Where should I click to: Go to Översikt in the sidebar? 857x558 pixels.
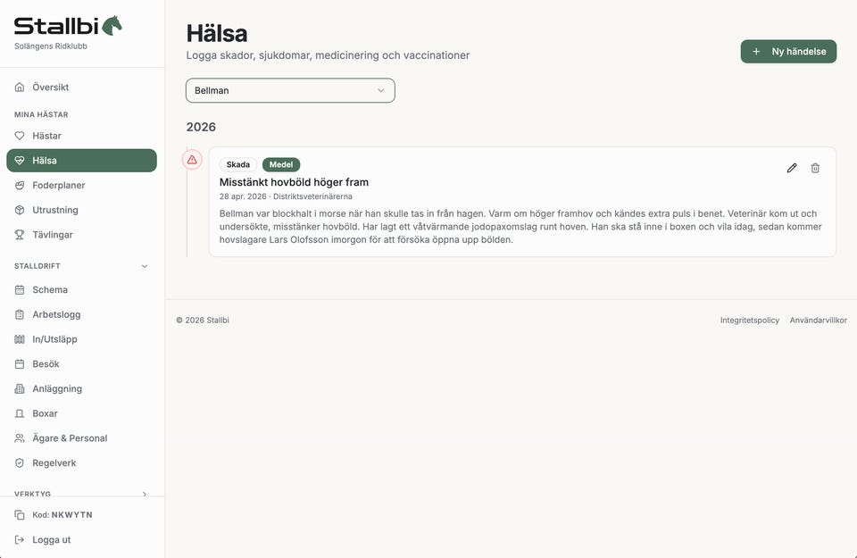[x=50, y=87]
